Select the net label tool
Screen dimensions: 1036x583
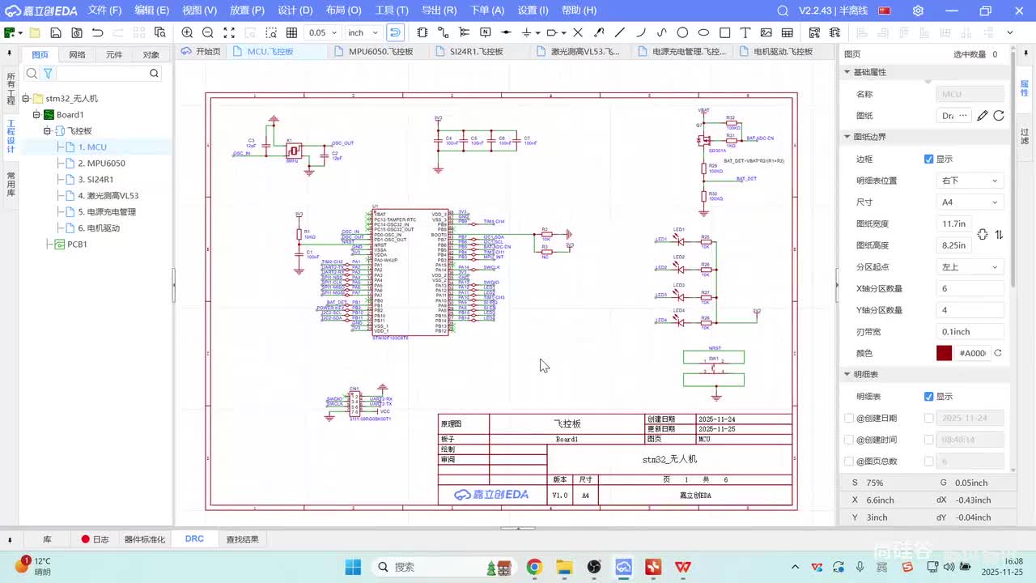(486, 33)
